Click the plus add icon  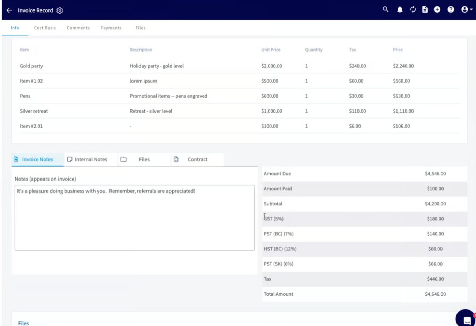coord(437,9)
